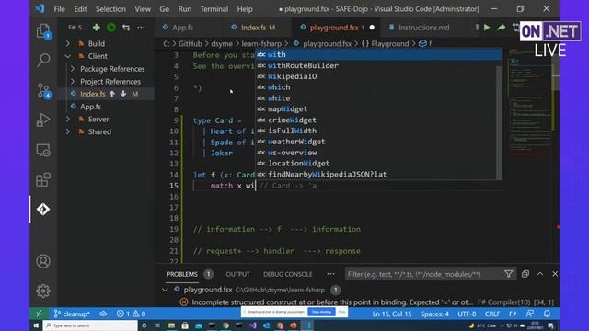
Task: Open the Go menu
Action: coord(164,9)
